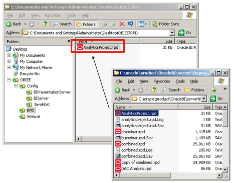Image resolution: width=234 pixels, height=183 pixels.
Task: Show more toolbar buttons chevron in Repository window
Action: pos(225,88)
